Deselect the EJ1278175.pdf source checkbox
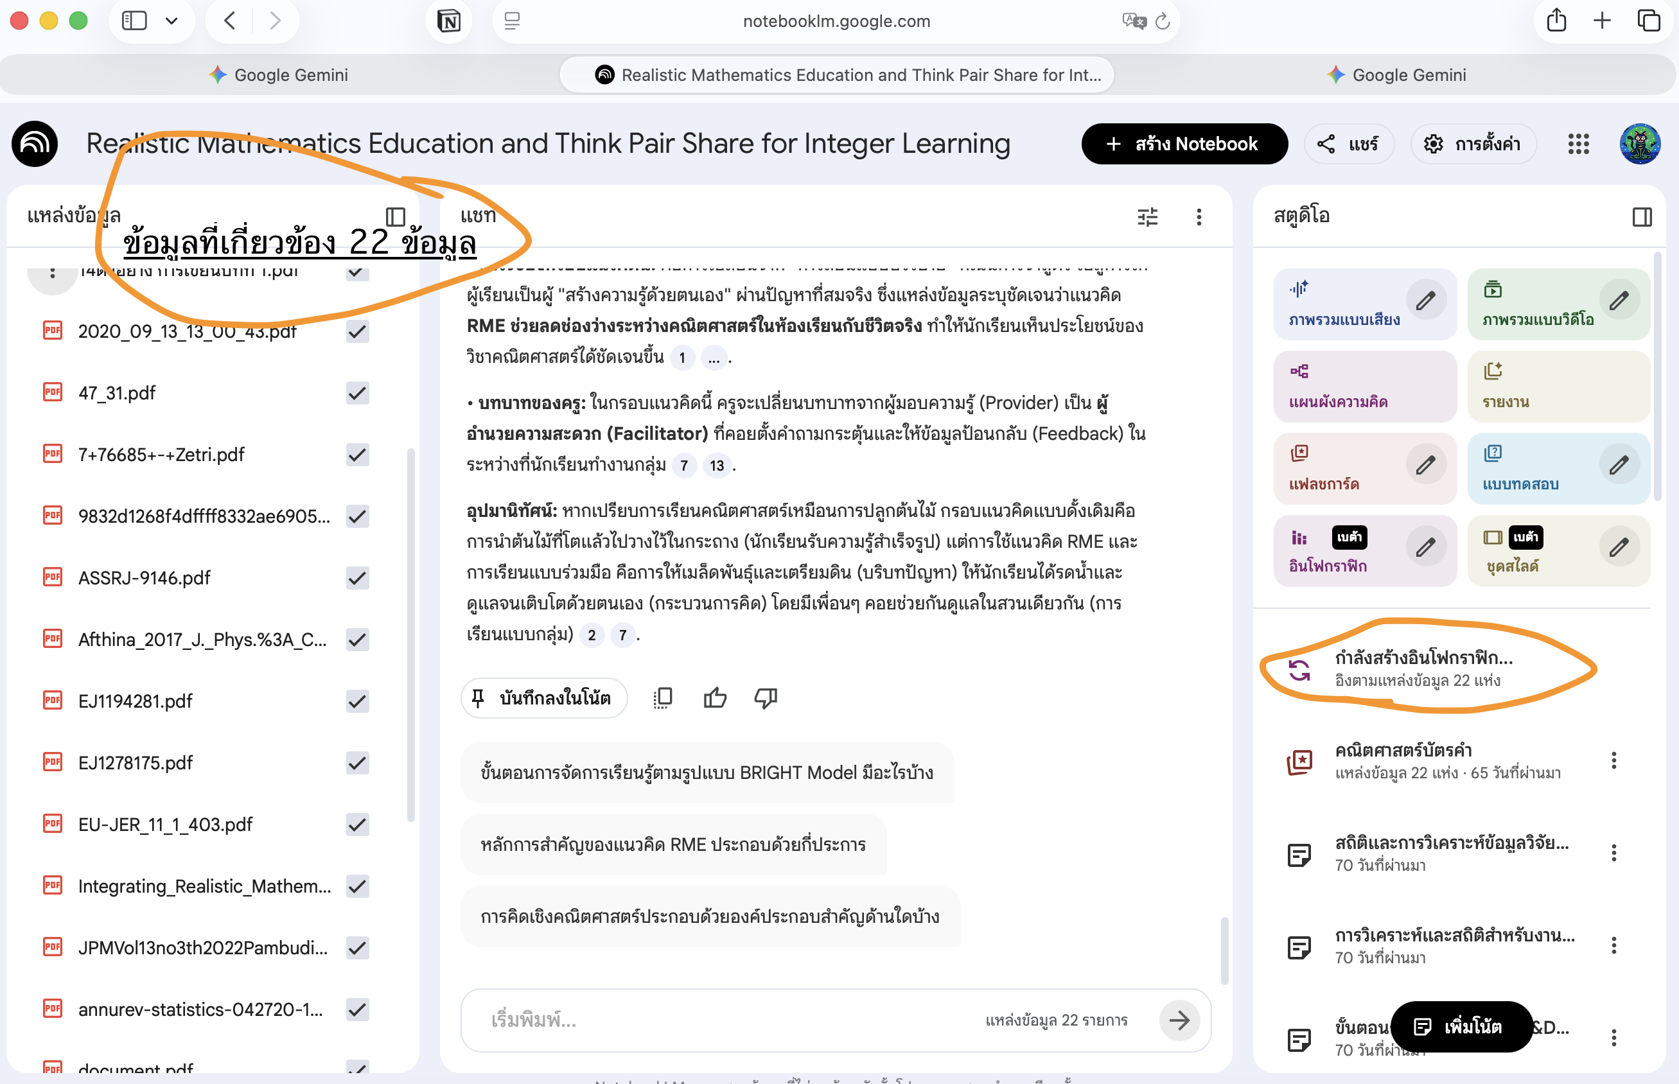Screen dimensions: 1679x1084 pos(358,763)
